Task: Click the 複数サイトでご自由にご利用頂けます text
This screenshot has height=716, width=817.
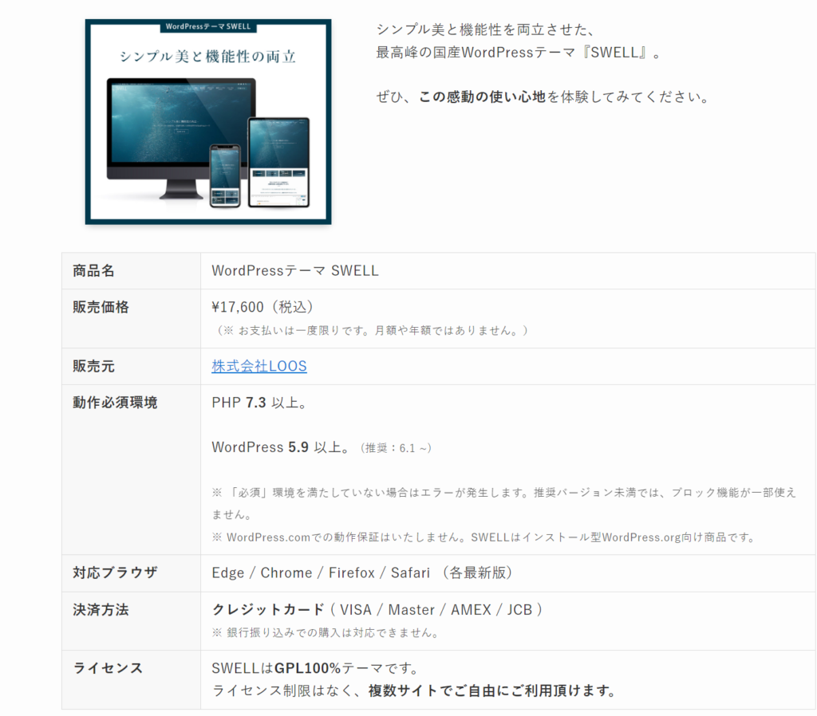Action: [x=492, y=691]
